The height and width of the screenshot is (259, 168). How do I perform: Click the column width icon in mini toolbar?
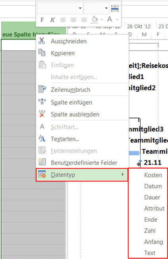click(x=115, y=8)
